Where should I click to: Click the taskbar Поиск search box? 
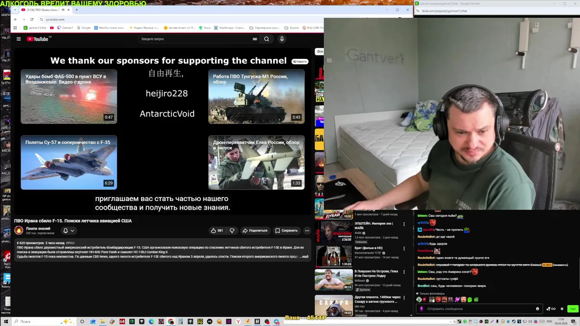pyautogui.click(x=43, y=321)
